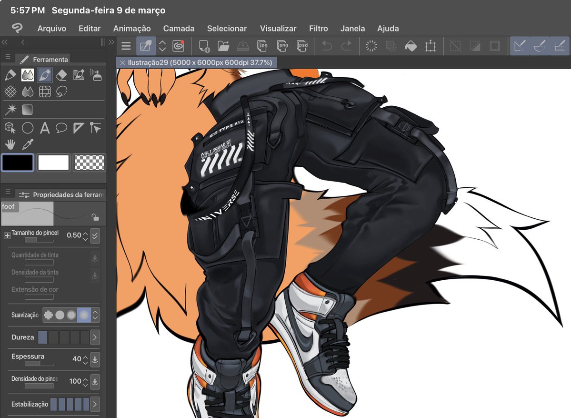Click command bar up-down switch arrows
The height and width of the screenshot is (418, 571).
[162, 46]
